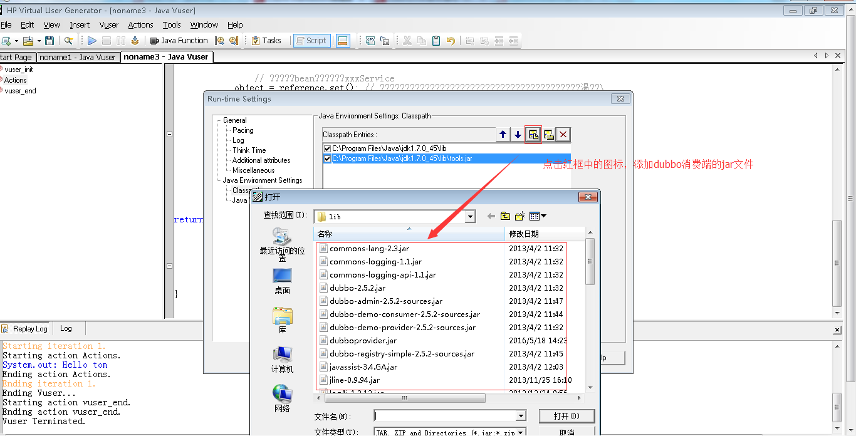The image size is (856, 436).
Task: Move classpath entry up arrow
Action: pyautogui.click(x=503, y=135)
